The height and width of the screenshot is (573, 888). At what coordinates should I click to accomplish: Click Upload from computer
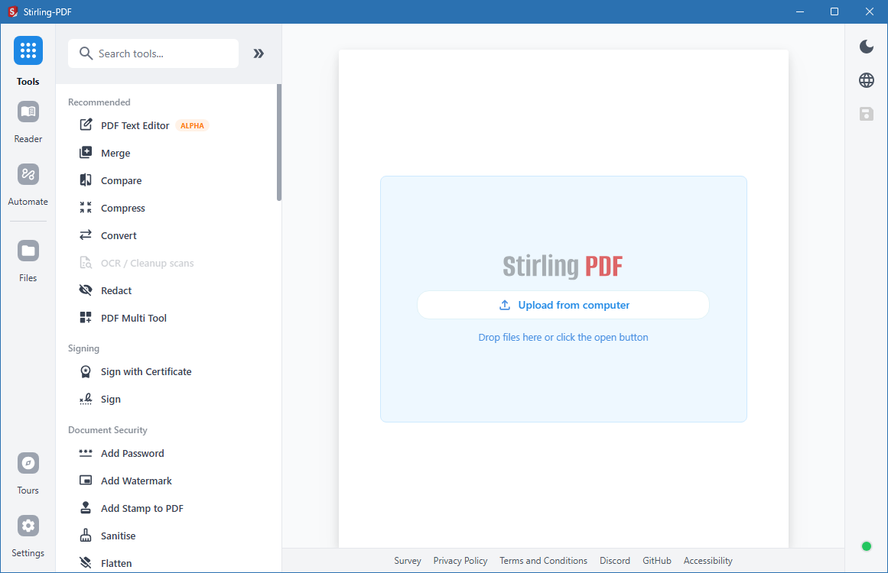click(x=563, y=304)
